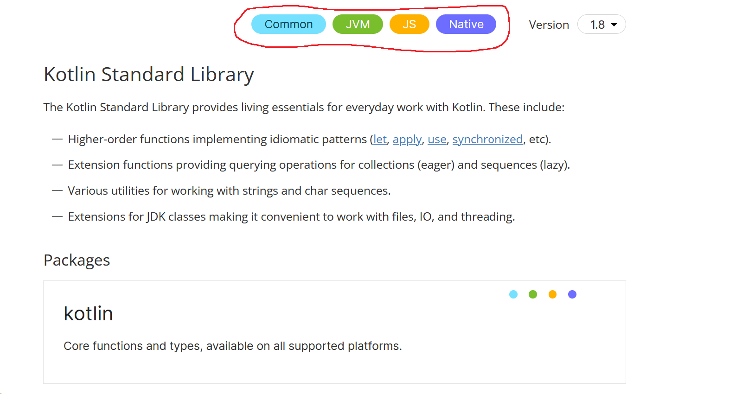Click the Packages section heading
Image resolution: width=736 pixels, height=394 pixels.
click(x=77, y=260)
